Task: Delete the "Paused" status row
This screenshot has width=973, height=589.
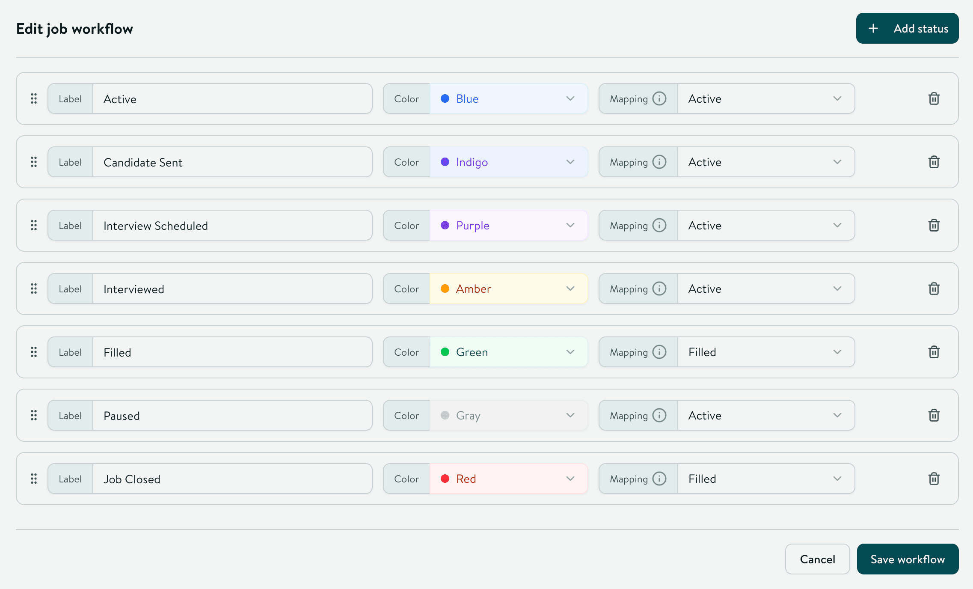Action: point(934,415)
